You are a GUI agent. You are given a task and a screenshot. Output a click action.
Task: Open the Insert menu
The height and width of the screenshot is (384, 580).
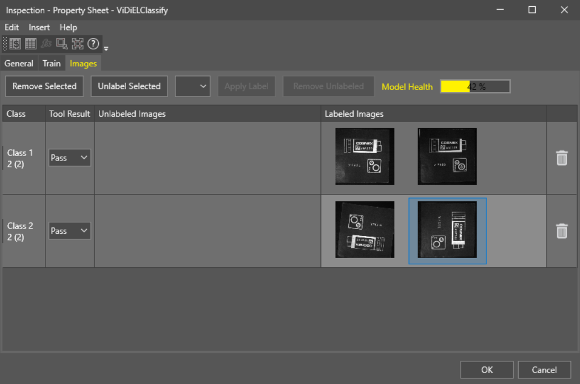pyautogui.click(x=39, y=27)
